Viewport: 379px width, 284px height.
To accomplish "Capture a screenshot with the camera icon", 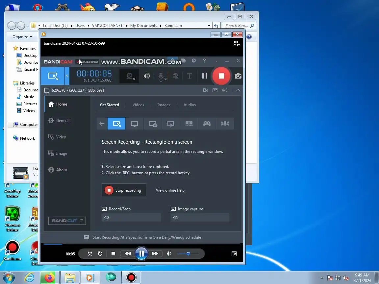I will point(238,76).
